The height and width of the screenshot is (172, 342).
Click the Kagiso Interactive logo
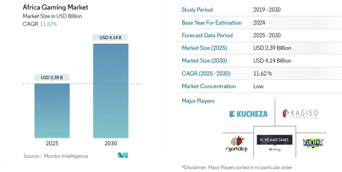[300, 114]
